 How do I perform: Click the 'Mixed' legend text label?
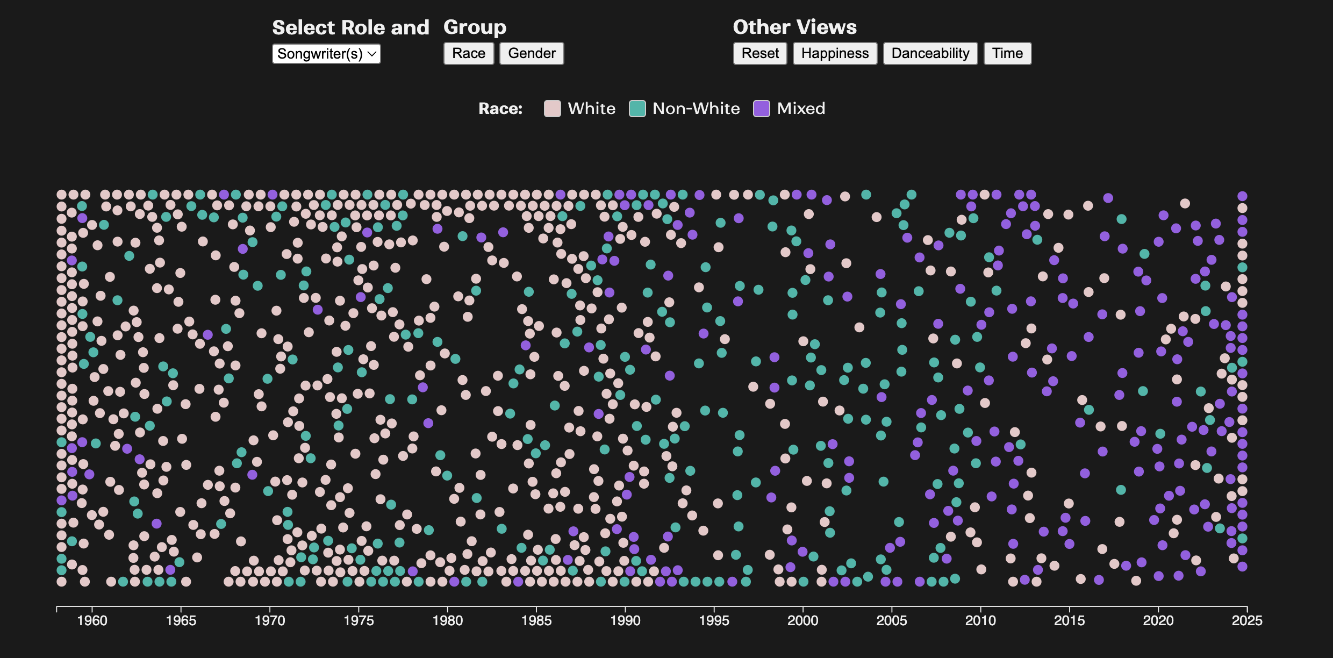(800, 109)
